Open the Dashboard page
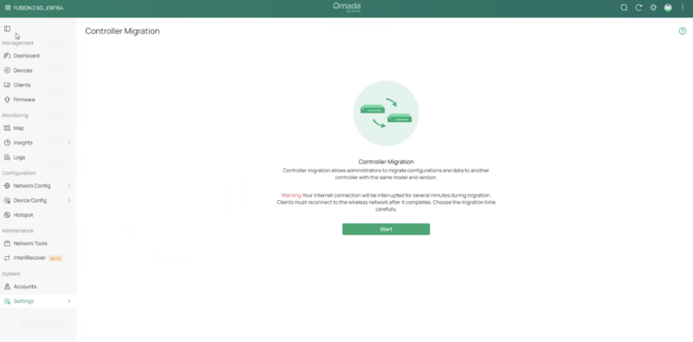The height and width of the screenshot is (342, 693). [27, 56]
